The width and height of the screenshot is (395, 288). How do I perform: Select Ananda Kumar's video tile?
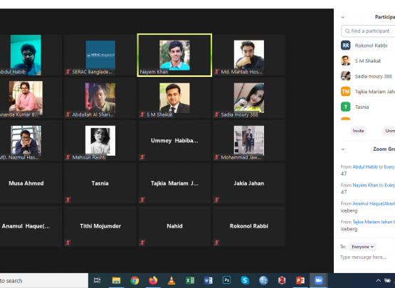tap(31, 98)
